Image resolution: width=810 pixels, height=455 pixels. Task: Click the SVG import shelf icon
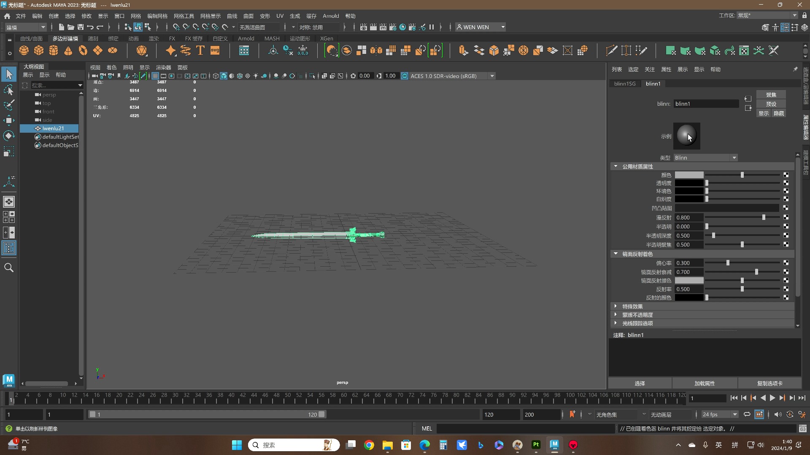tap(215, 51)
